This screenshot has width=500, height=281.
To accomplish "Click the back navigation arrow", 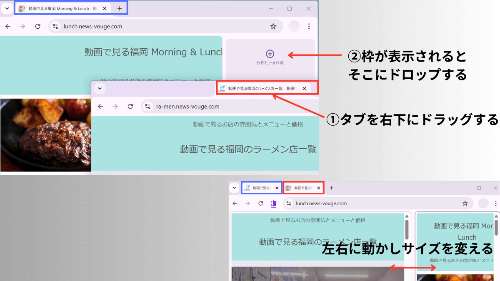I will (8, 26).
